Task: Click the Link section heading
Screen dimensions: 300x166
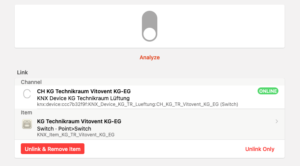Action: point(22,72)
